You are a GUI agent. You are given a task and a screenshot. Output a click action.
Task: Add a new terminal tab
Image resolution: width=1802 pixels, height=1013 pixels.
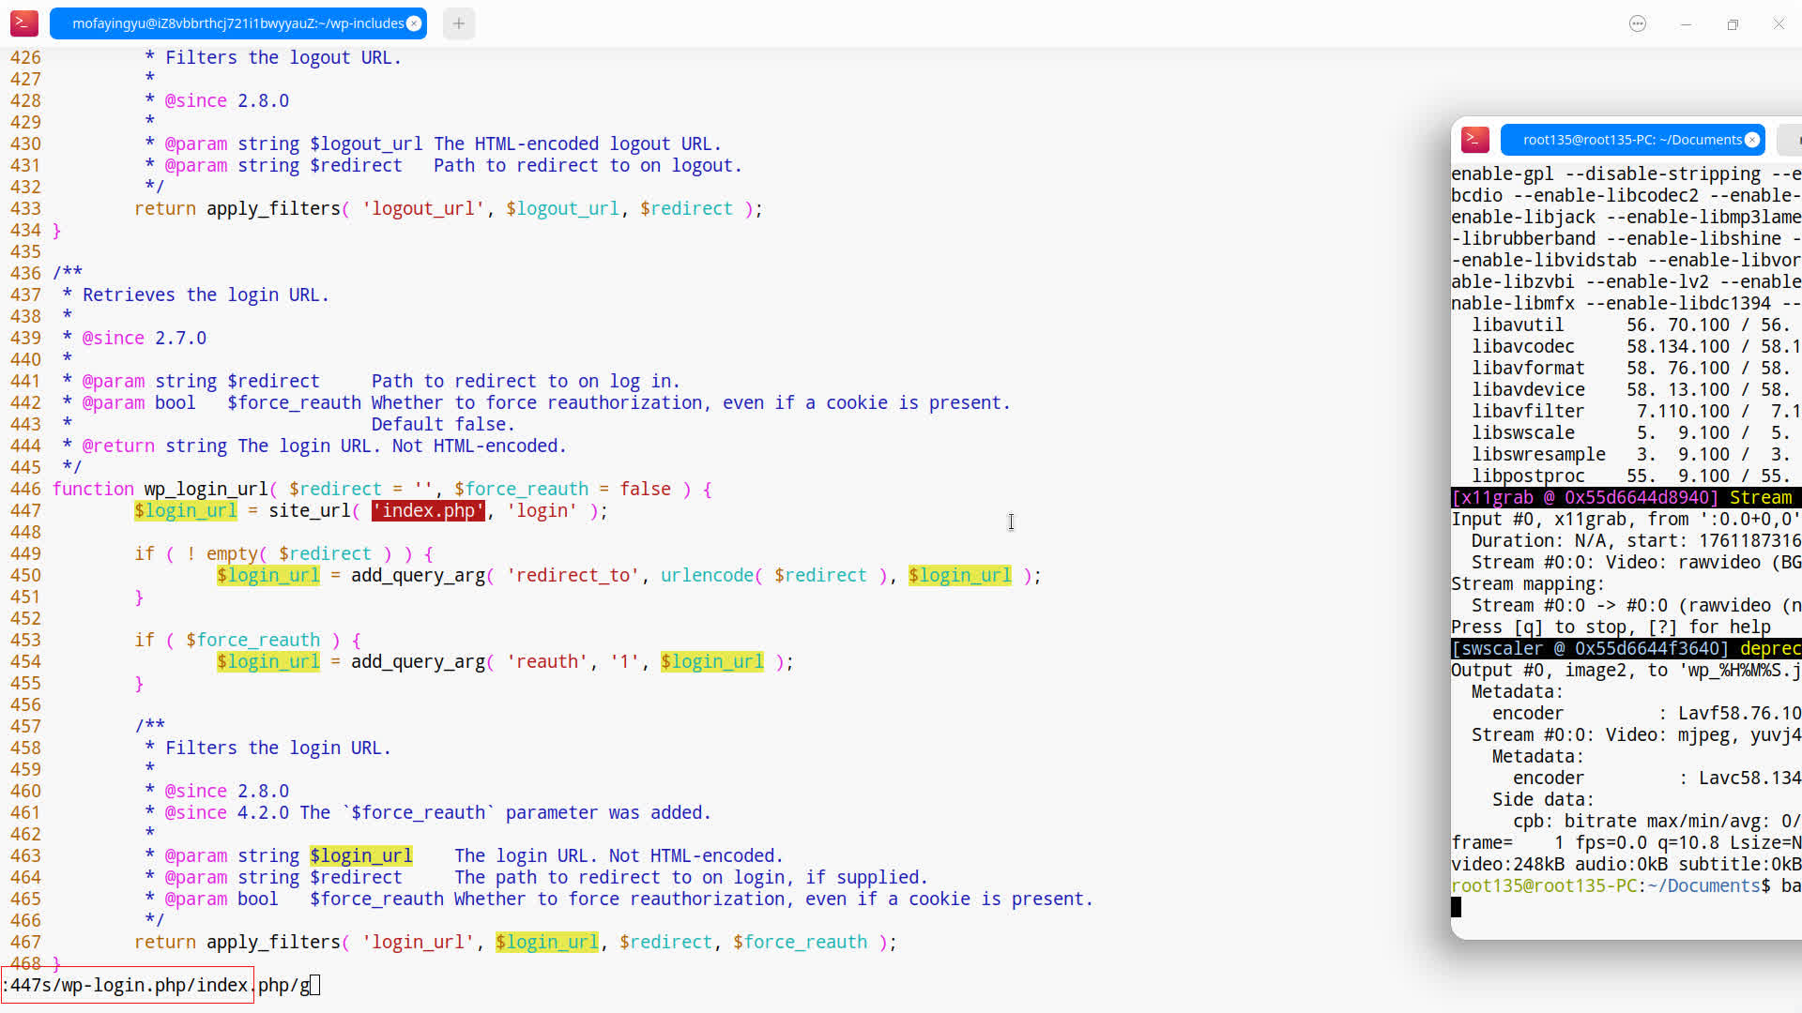click(x=459, y=23)
